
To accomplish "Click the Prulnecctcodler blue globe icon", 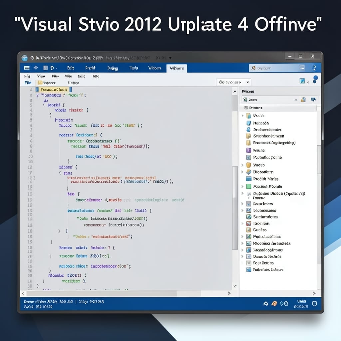I will [248, 130].
